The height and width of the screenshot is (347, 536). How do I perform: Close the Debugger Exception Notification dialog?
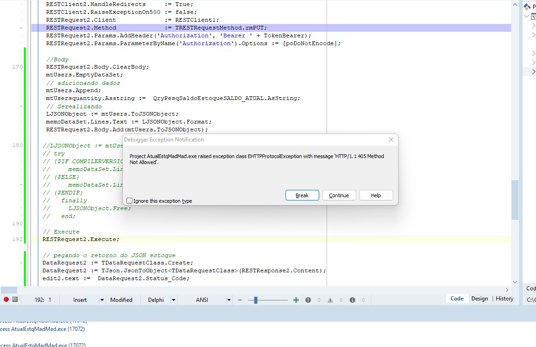391,140
